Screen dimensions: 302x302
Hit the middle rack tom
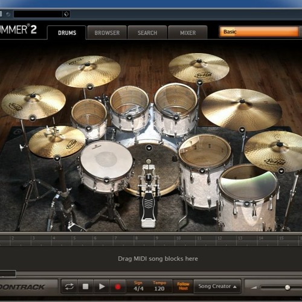(x=129, y=101)
